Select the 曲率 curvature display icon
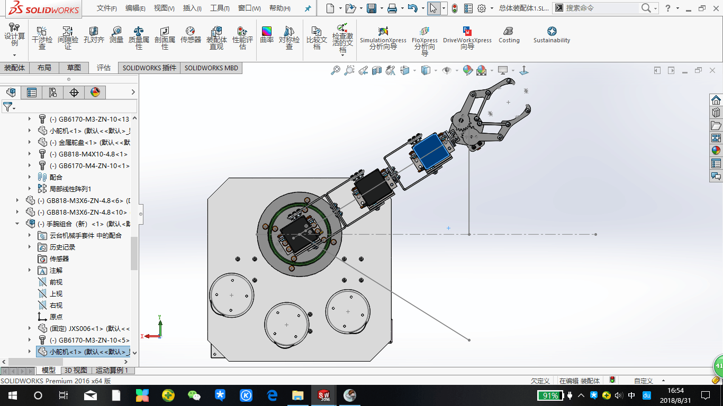The image size is (723, 406). (x=267, y=35)
